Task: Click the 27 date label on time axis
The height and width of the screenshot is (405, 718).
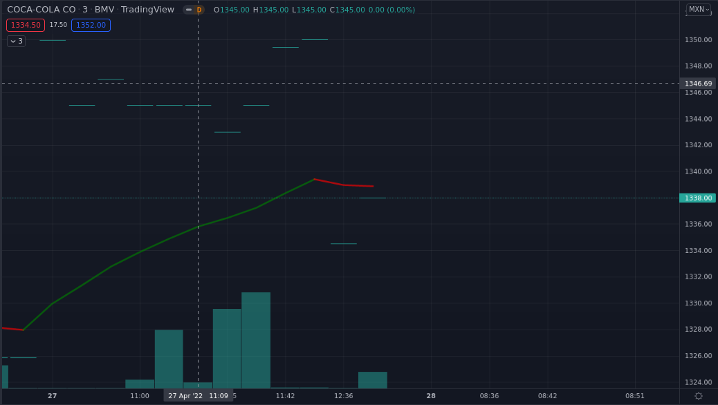Action: 52,396
